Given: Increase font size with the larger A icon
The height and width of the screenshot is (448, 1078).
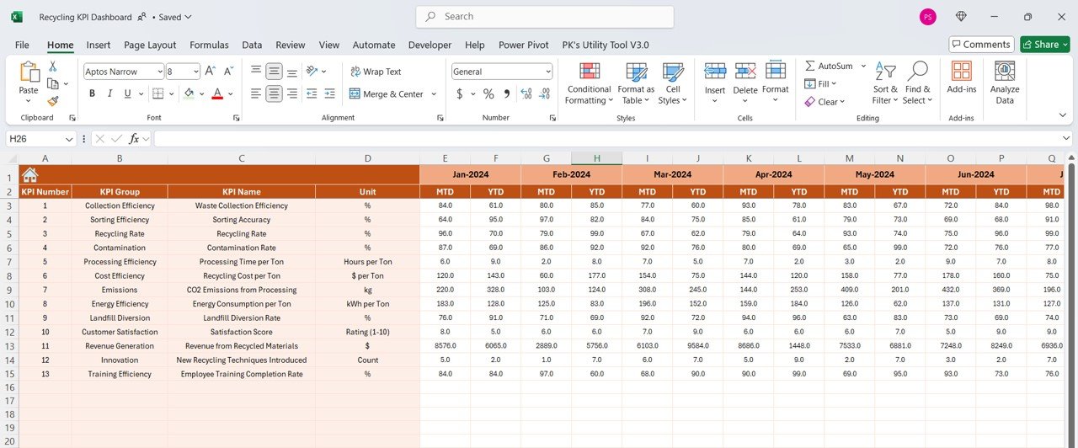Looking at the screenshot, I should point(211,72).
